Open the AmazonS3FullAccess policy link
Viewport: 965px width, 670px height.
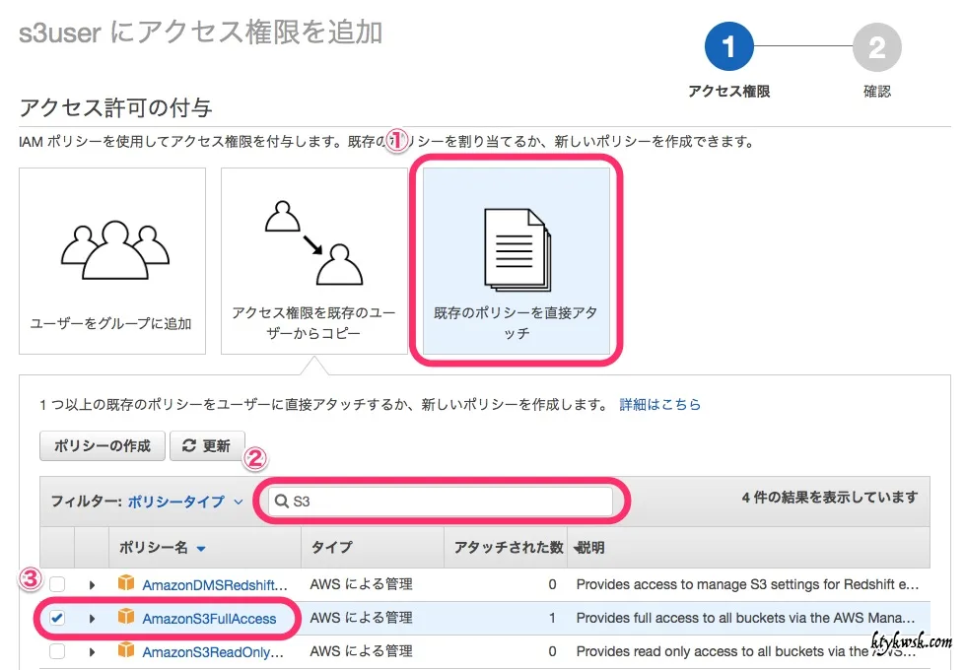pyautogui.click(x=209, y=619)
